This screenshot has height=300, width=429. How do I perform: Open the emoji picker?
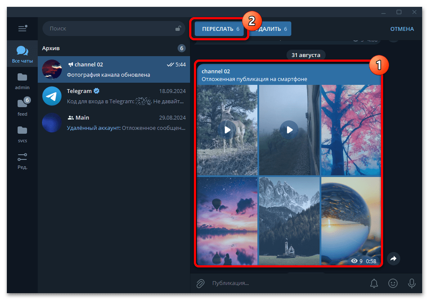tap(393, 283)
